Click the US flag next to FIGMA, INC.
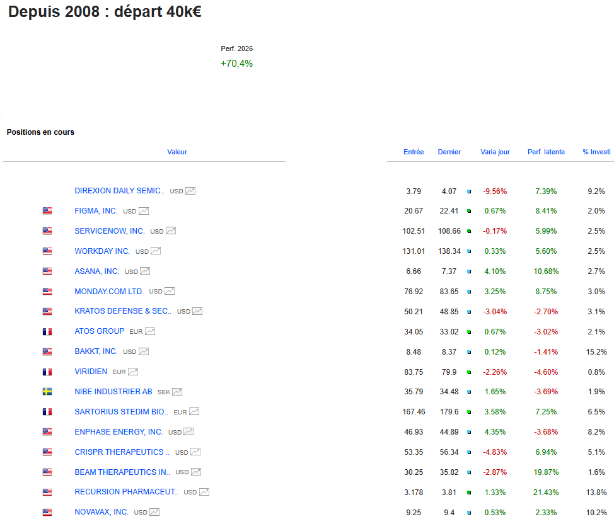Image resolution: width=614 pixels, height=524 pixels. coord(47,211)
